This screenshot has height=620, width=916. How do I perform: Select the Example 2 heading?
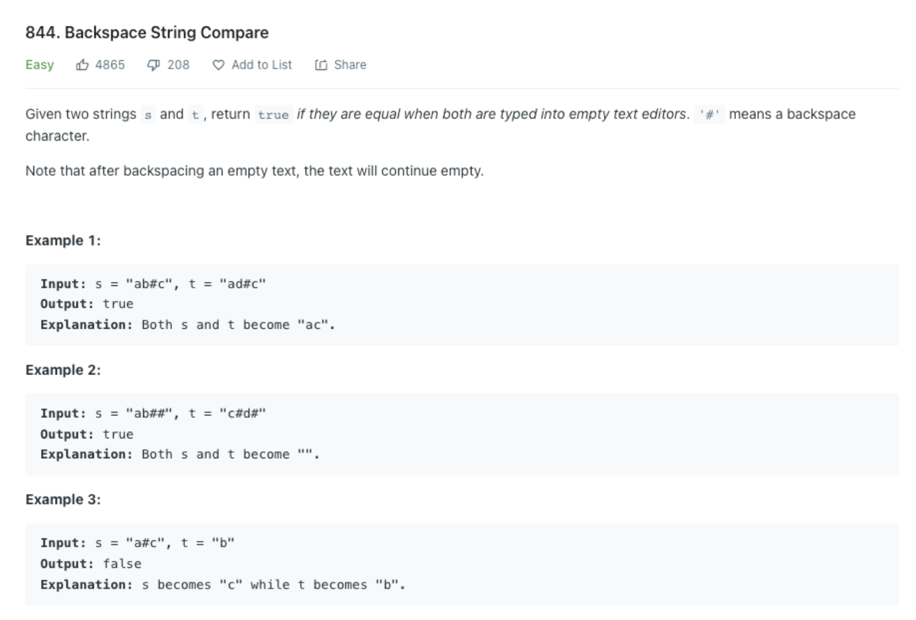62,369
